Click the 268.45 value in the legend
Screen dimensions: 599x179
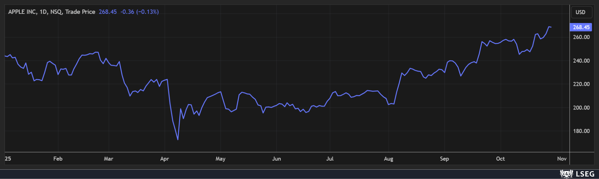(108, 12)
